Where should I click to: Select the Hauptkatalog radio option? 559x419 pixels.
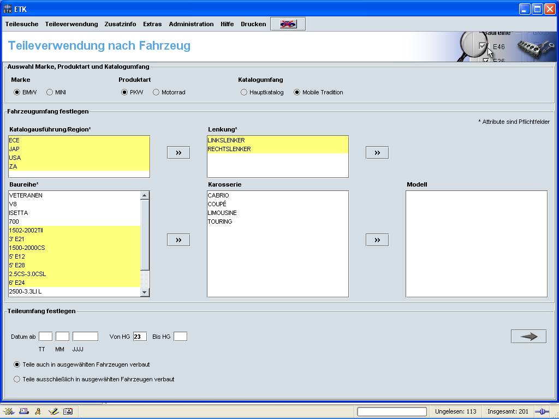click(244, 92)
